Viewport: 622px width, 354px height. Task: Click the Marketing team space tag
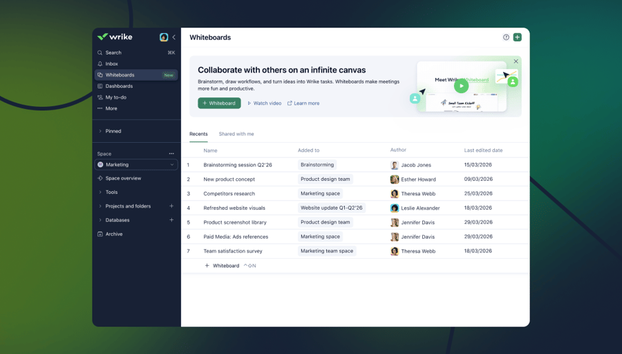pos(327,251)
